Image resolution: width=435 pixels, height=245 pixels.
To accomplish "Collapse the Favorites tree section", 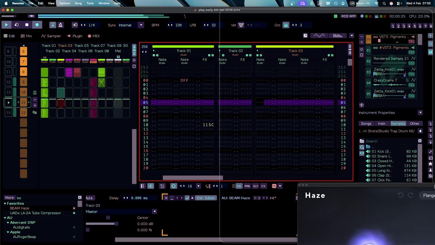I will pos(5,203).
